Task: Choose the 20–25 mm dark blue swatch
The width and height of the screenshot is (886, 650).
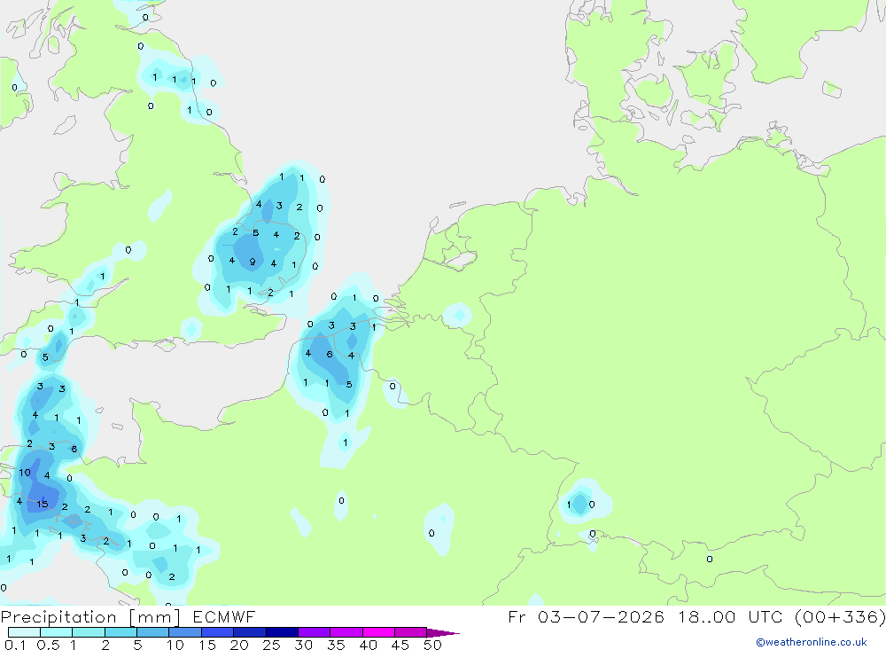Action: point(250,632)
